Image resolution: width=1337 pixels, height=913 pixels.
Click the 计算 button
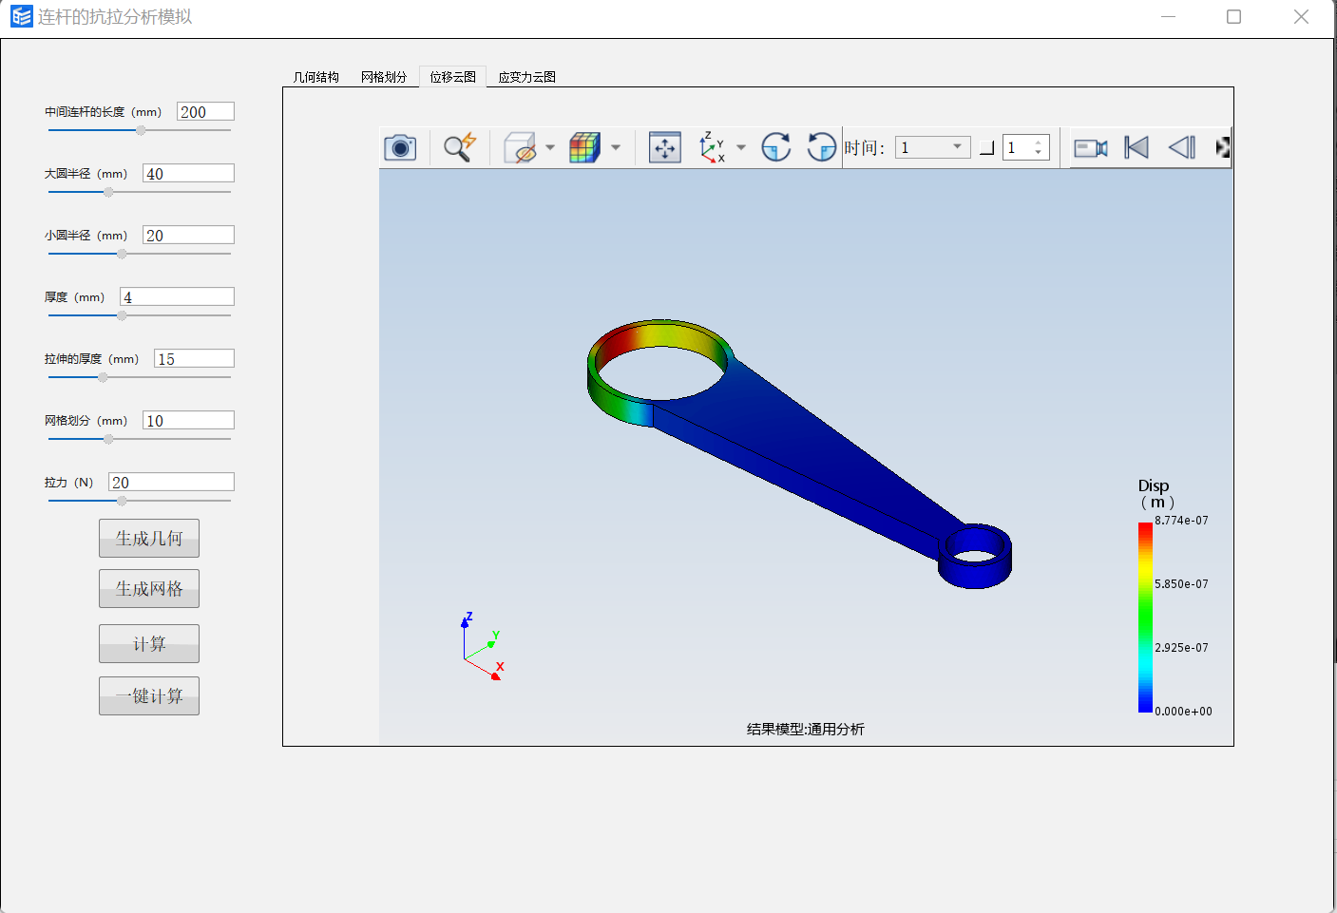149,643
